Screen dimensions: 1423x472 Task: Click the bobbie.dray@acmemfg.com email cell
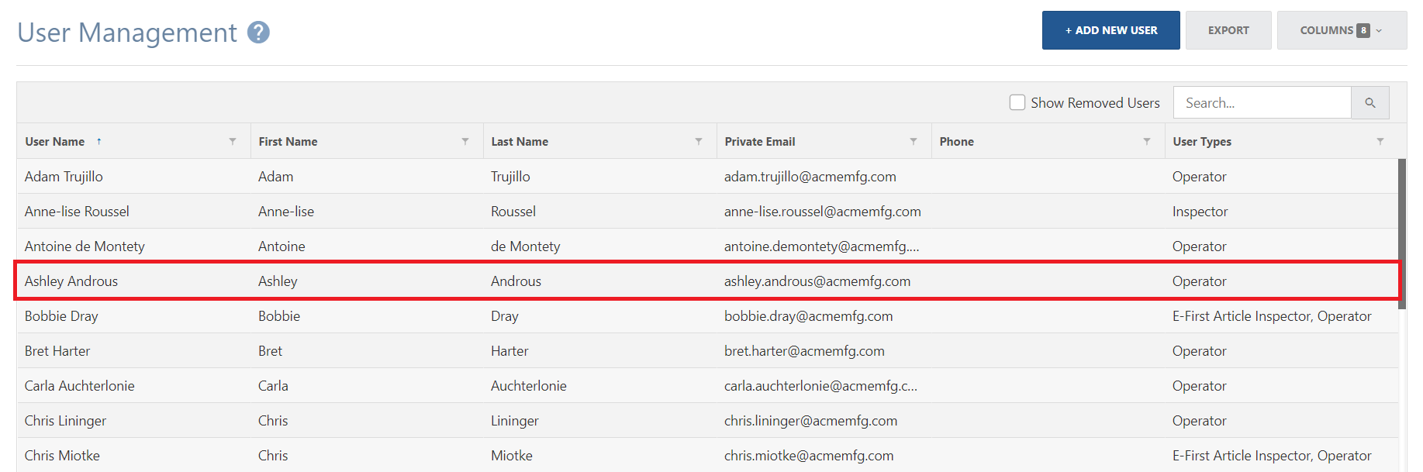point(824,315)
